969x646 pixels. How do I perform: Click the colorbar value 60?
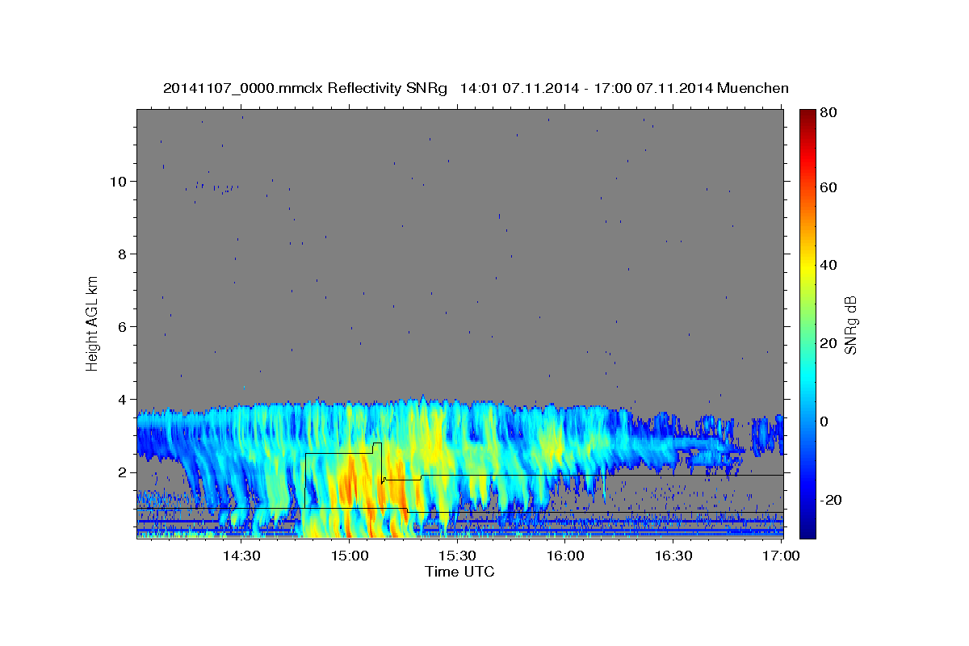pos(830,187)
